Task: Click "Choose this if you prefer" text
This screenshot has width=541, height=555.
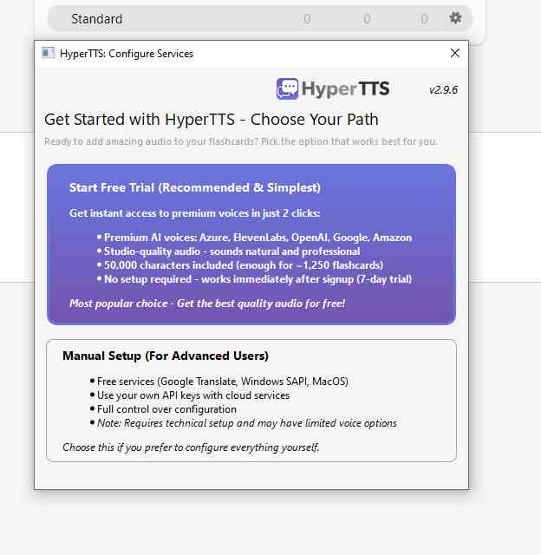Action: point(191,447)
